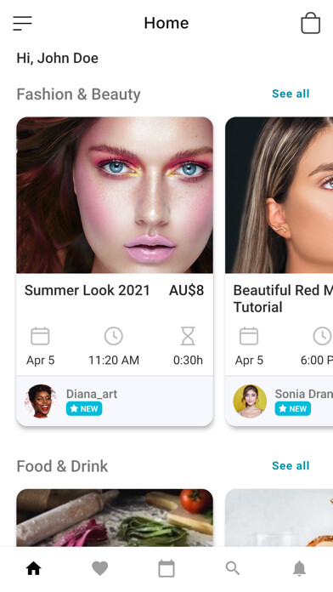Open Sonia's profile avatar
Viewport: 333px width, 592px height.
pos(250,401)
